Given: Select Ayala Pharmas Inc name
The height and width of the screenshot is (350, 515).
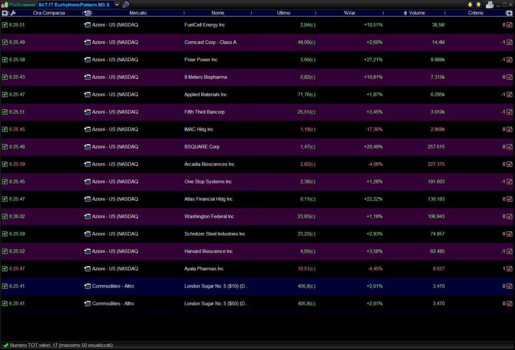Looking at the screenshot, I should 204,269.
